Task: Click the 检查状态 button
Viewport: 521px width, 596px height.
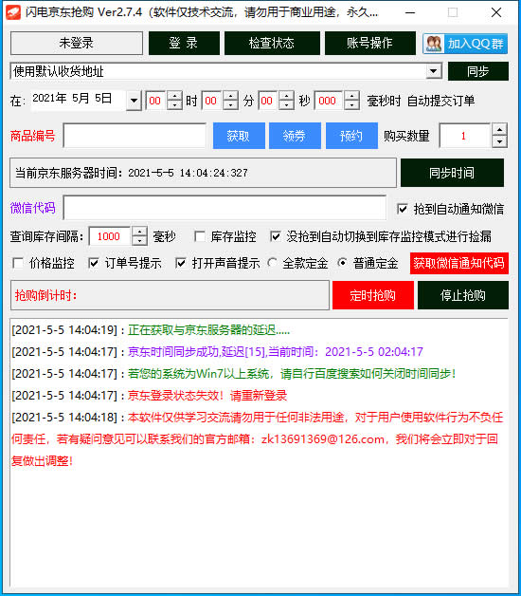Action: pyautogui.click(x=272, y=43)
